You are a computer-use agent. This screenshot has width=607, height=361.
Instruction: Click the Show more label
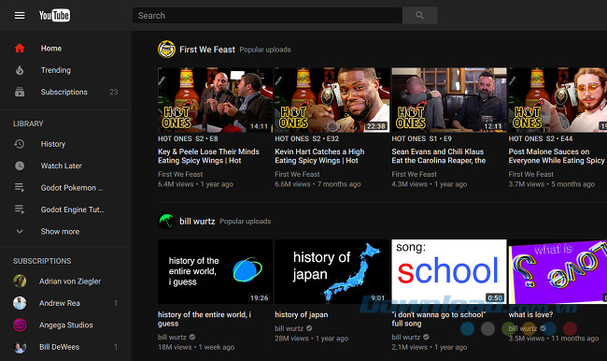[x=60, y=232]
